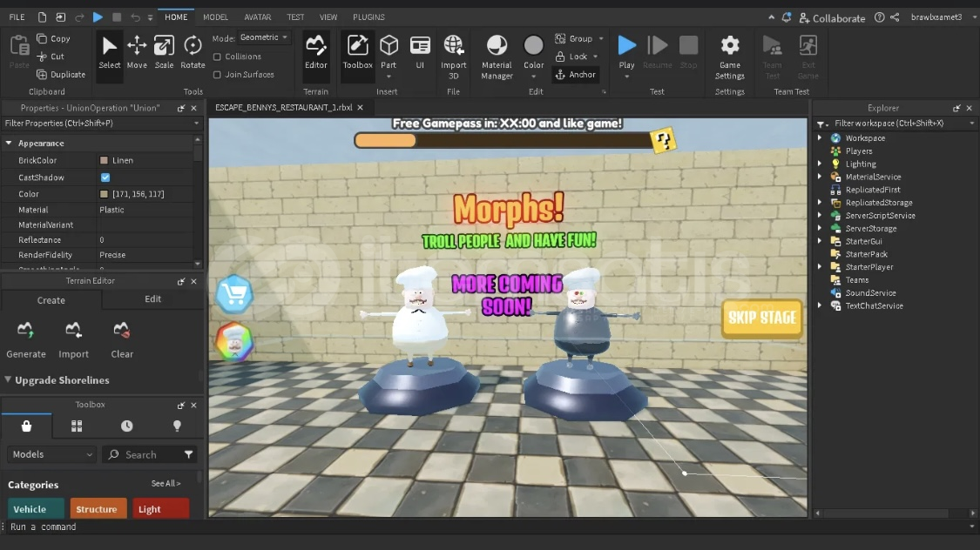Click the SKIP STAGE button

click(762, 319)
